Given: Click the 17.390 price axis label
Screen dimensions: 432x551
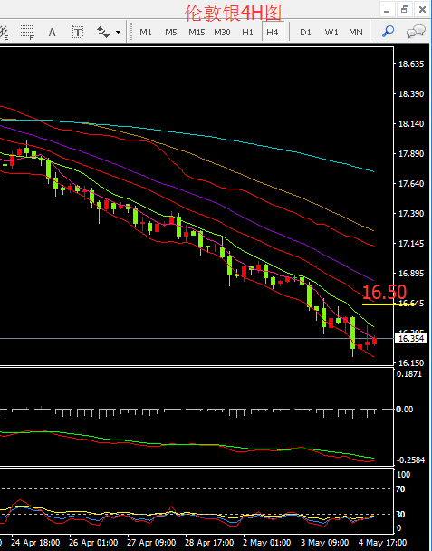Looking at the screenshot, I should (411, 213).
